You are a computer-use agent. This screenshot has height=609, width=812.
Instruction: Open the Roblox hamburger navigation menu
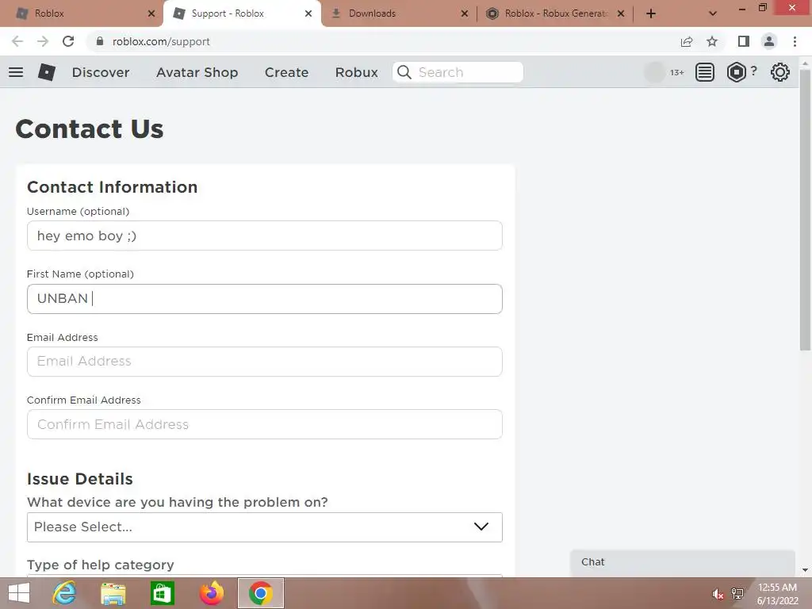click(x=16, y=72)
